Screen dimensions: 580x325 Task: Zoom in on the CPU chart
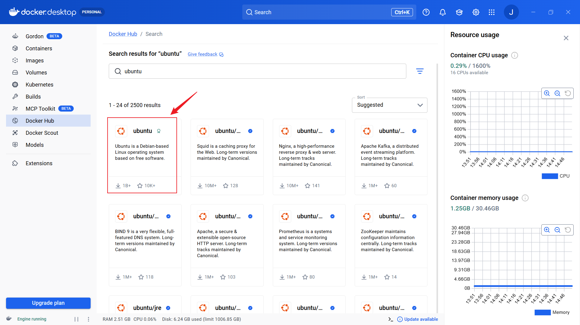547,93
